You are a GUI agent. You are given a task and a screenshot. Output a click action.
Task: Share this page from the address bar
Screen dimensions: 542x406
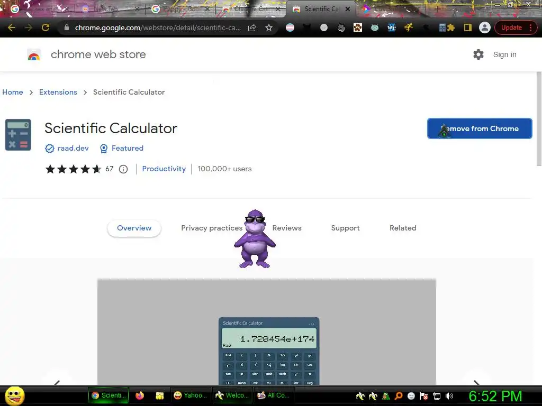pyautogui.click(x=252, y=27)
